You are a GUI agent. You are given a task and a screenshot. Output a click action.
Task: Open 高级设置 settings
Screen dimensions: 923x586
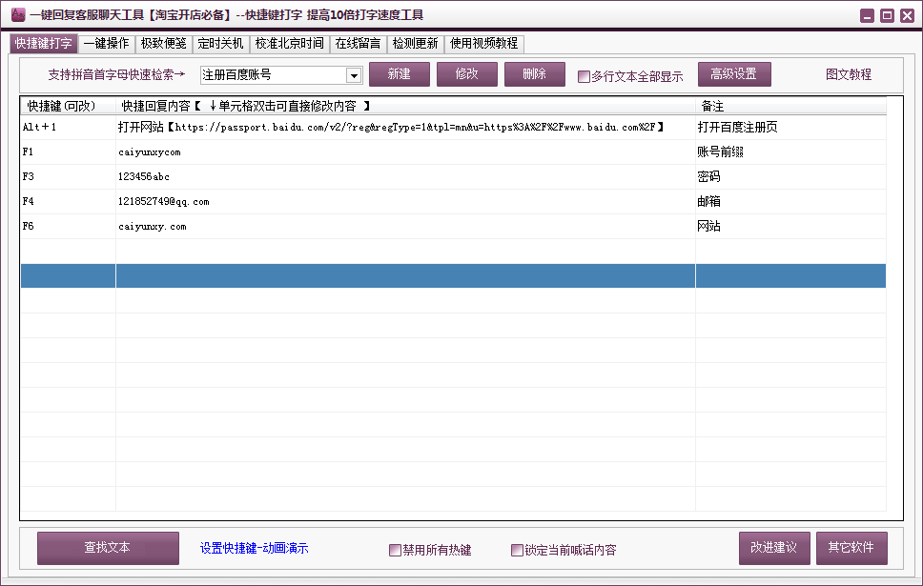point(733,74)
